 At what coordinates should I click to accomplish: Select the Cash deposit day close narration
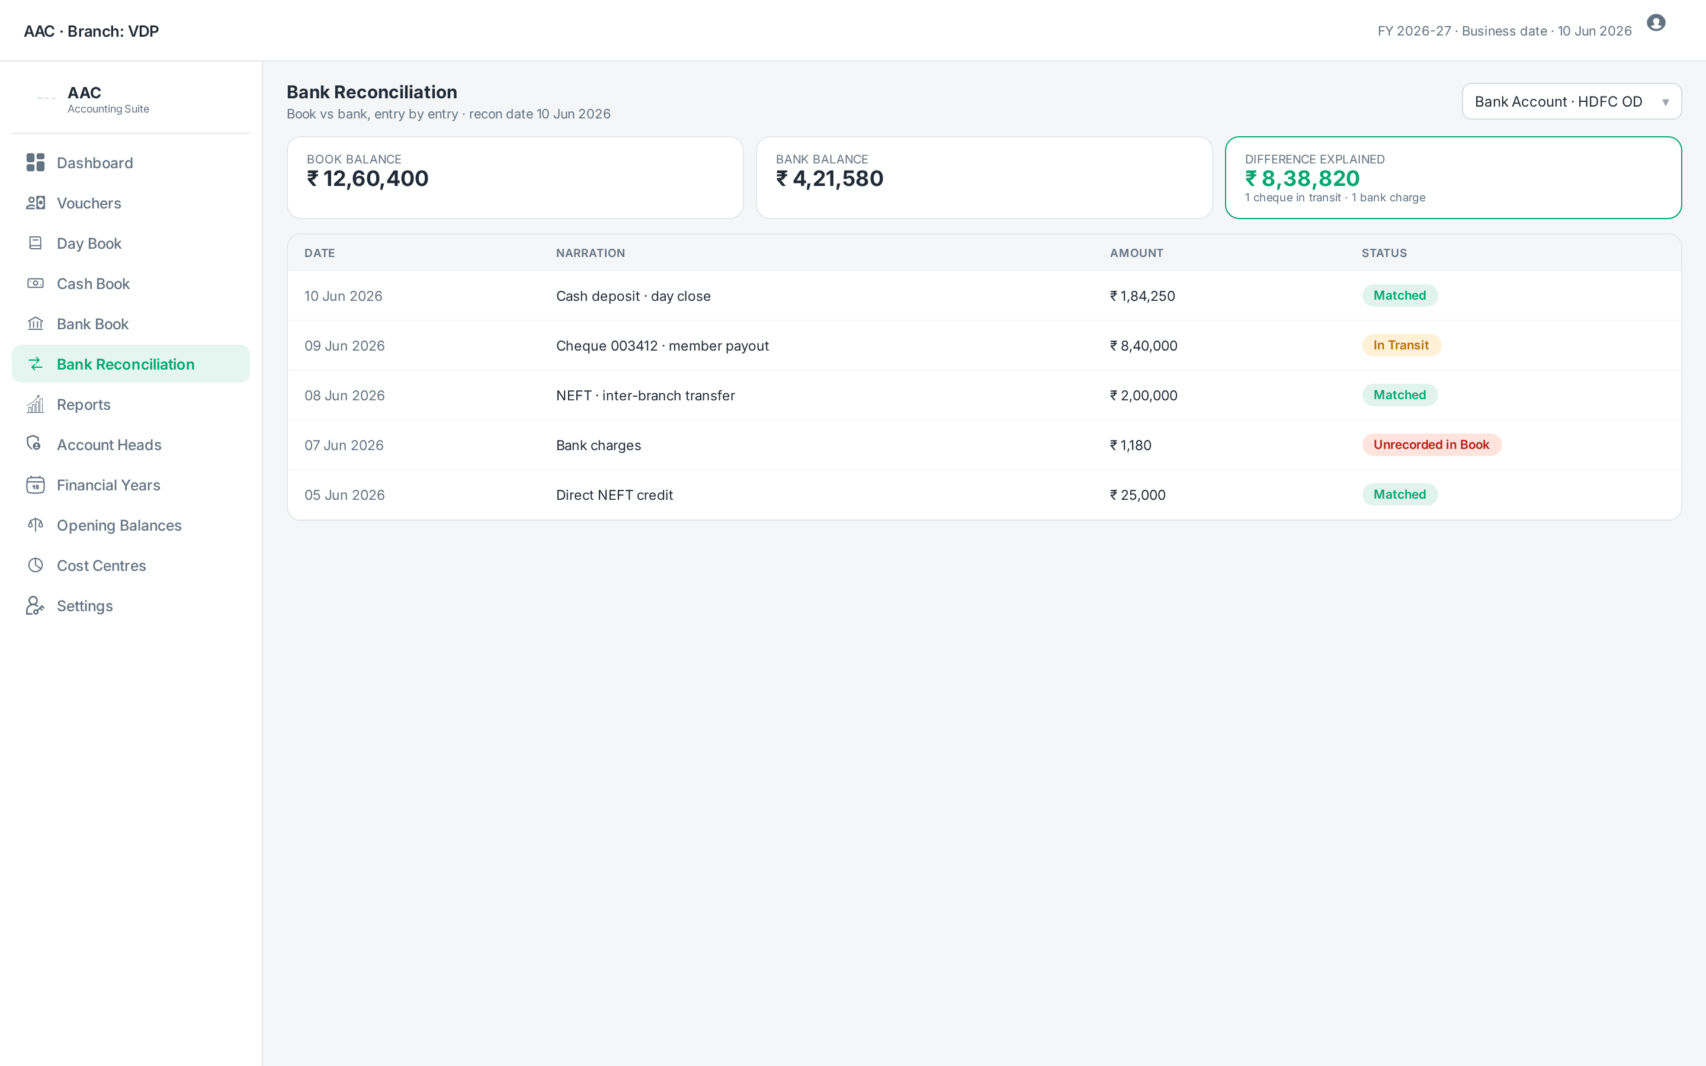(x=633, y=296)
